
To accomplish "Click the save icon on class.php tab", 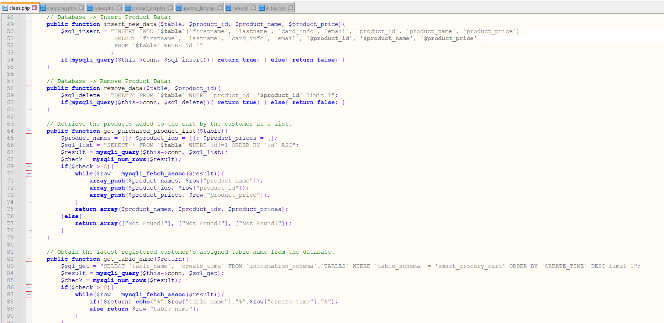I will coord(5,7).
